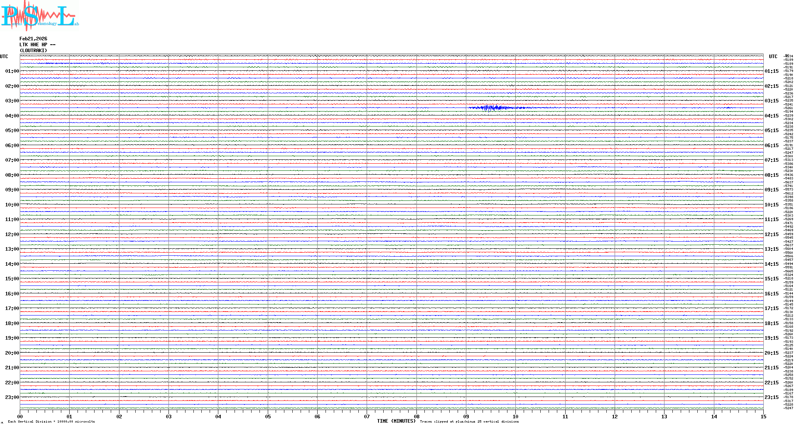
Task: Click the traces clipped footnote text
Action: click(469, 421)
